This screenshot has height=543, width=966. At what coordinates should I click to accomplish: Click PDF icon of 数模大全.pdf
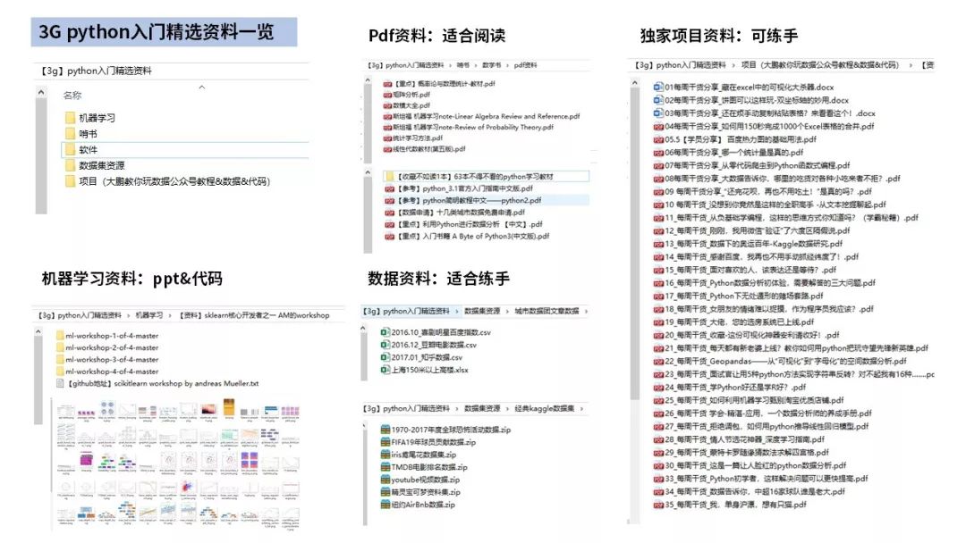(x=387, y=105)
